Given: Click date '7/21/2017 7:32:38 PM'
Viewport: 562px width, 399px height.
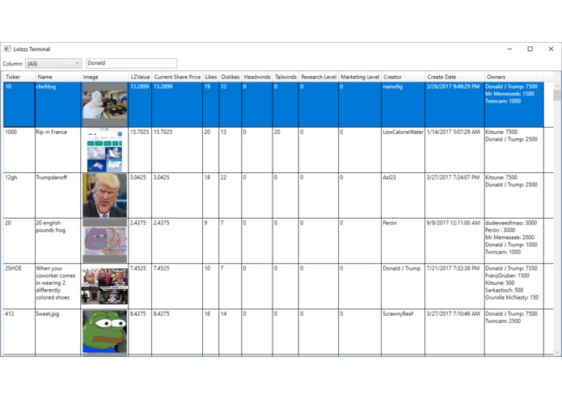Looking at the screenshot, I should [454, 286].
